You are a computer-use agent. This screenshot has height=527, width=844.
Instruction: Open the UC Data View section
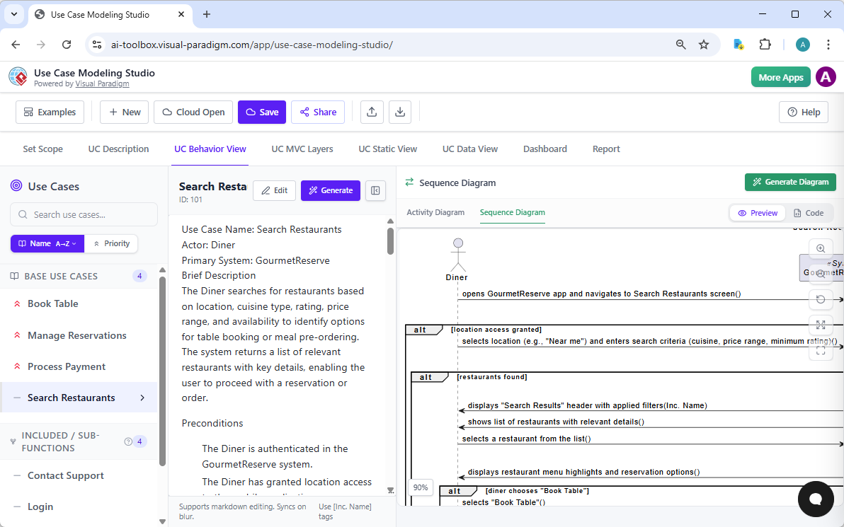470,149
